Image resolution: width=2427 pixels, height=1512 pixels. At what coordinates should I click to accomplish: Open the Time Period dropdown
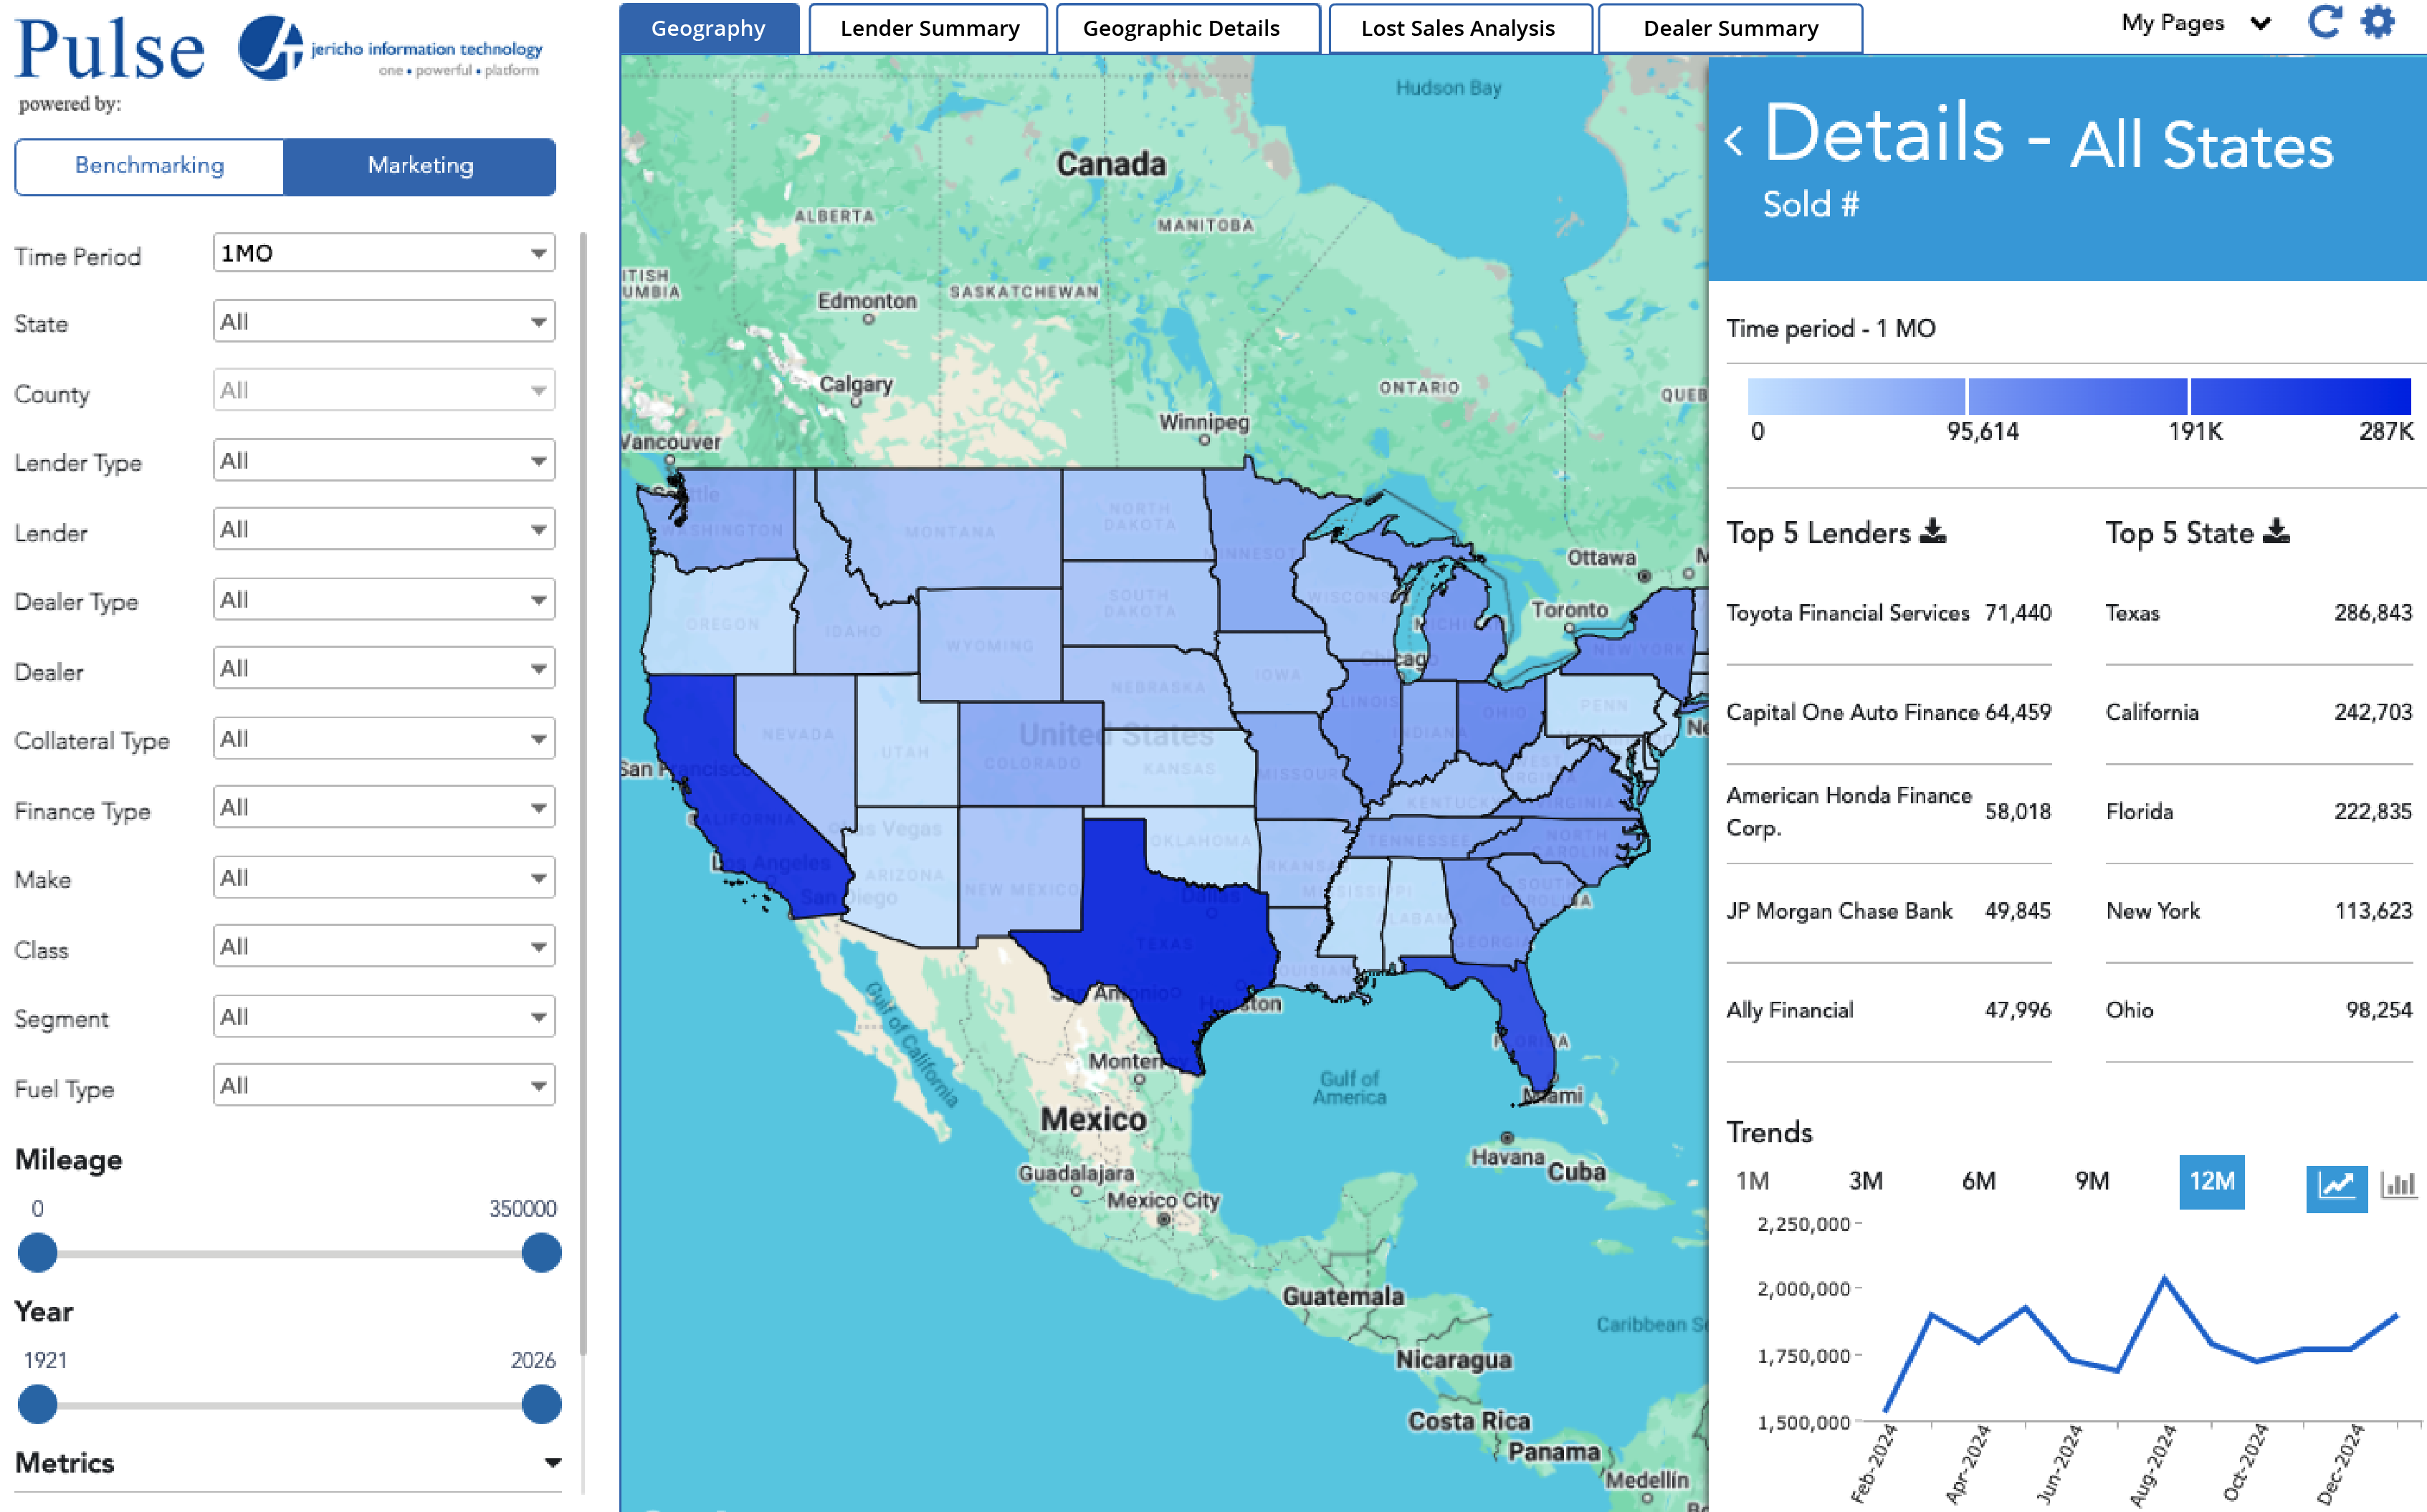pos(384,253)
